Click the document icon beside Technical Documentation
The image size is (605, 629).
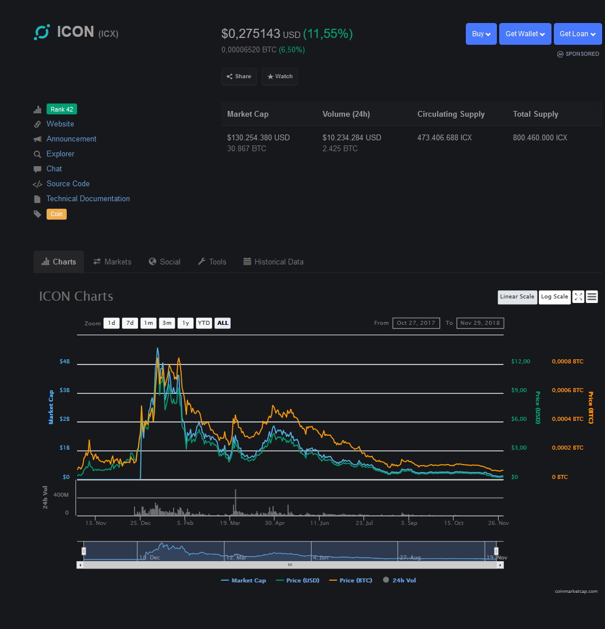click(37, 199)
